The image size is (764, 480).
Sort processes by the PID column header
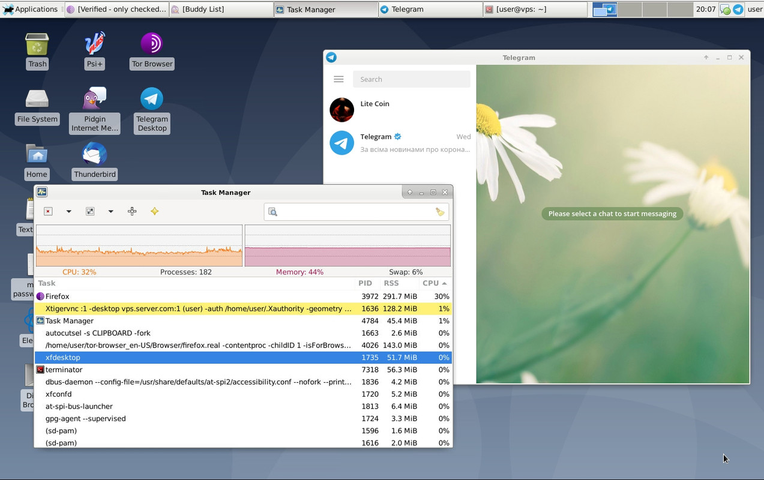click(x=365, y=283)
